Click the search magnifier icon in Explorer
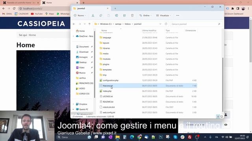Image resolution: width=252 pixels, height=141 pixels. tap(219, 24)
